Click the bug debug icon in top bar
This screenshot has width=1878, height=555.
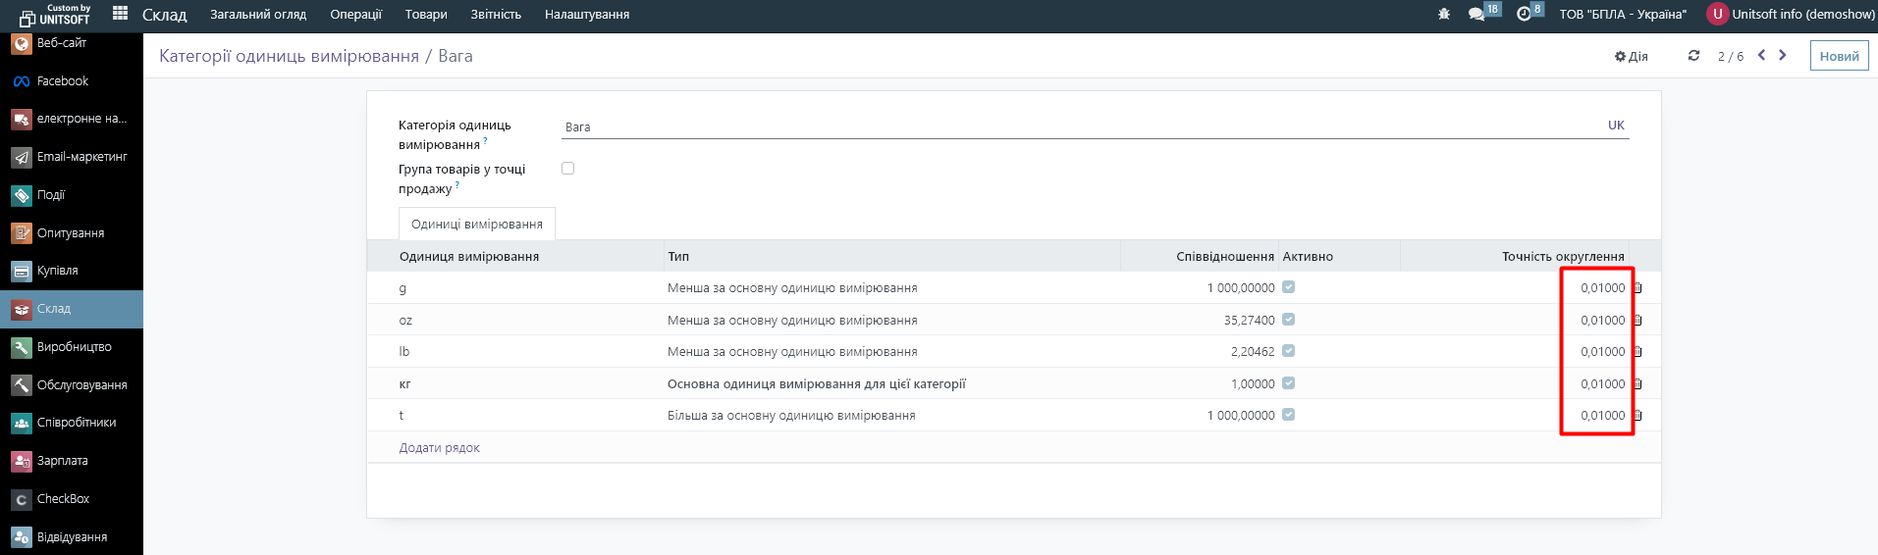point(1443,15)
